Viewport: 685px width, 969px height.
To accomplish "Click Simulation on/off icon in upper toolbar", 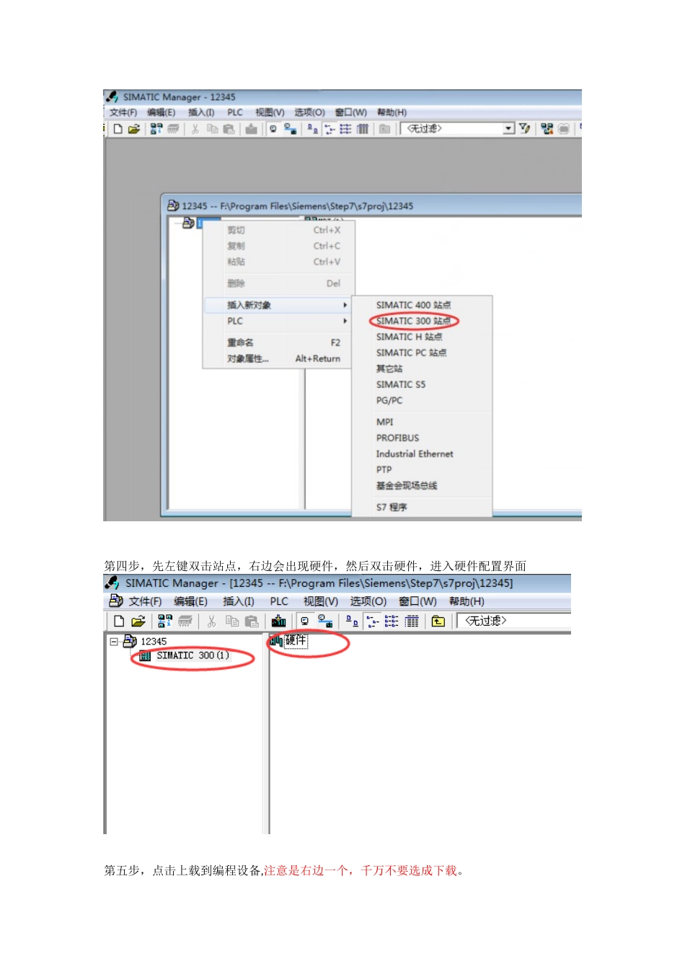I will [x=564, y=128].
